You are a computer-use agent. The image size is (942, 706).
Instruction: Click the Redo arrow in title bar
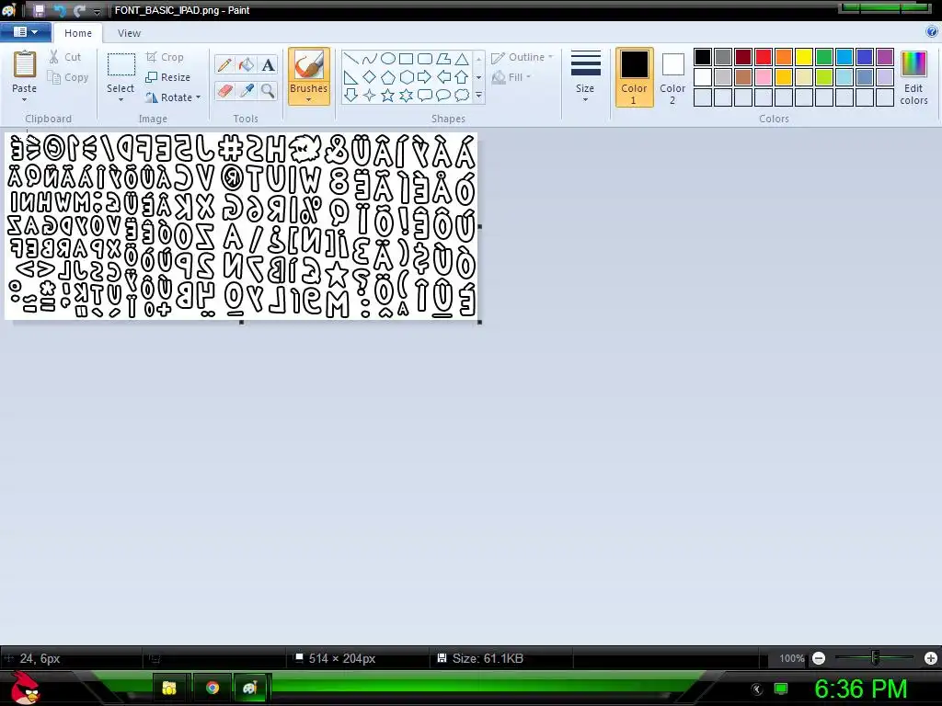click(79, 10)
